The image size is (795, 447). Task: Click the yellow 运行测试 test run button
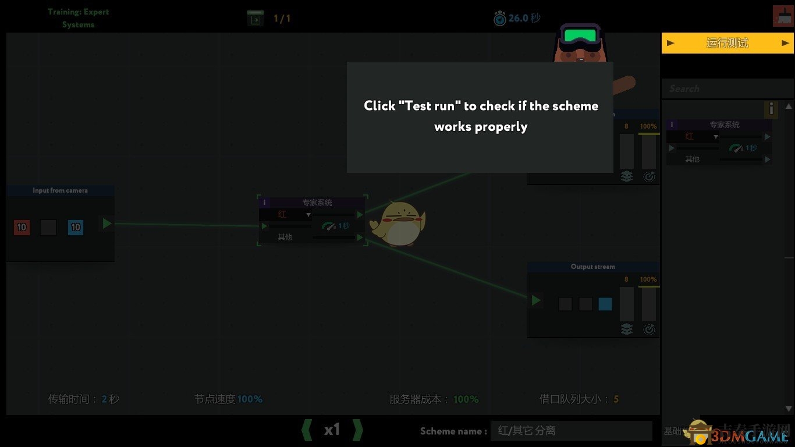click(x=727, y=43)
